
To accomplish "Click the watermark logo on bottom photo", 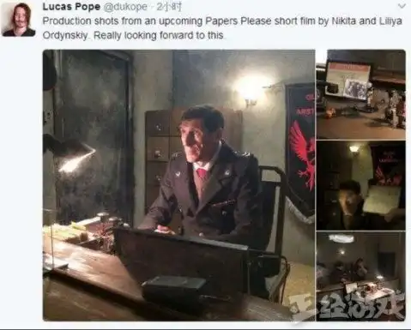I will pyautogui.click(x=348, y=306).
